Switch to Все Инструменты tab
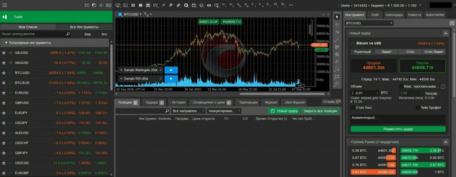Viewport: 456px width, 177px height. click(84, 27)
